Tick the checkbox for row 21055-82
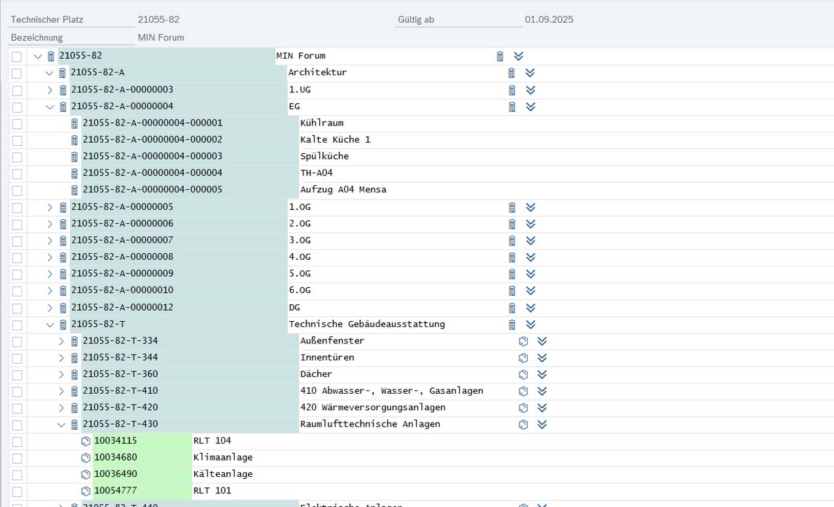834x507 pixels. tap(16, 57)
